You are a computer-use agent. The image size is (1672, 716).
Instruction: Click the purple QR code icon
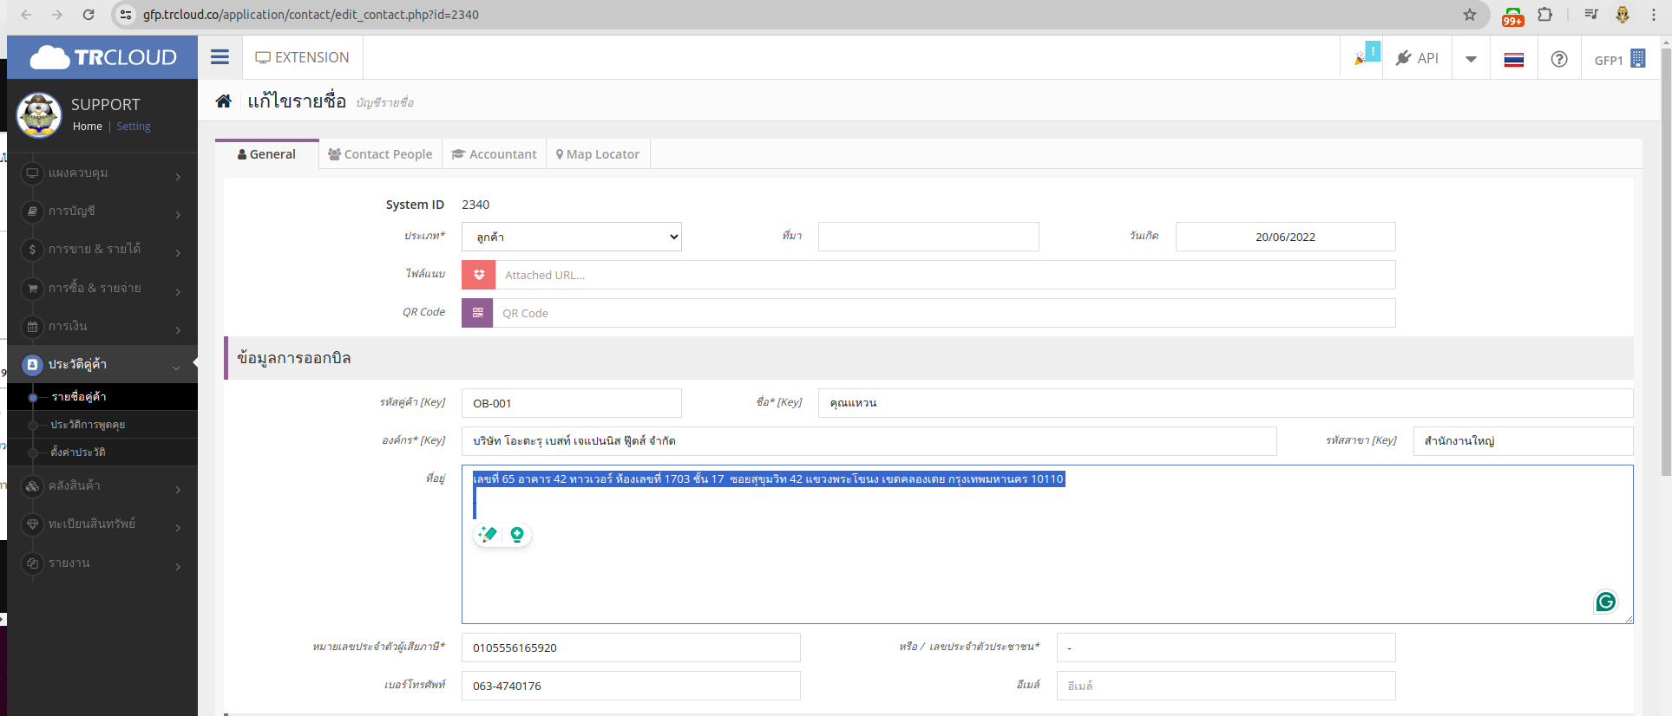coord(477,313)
